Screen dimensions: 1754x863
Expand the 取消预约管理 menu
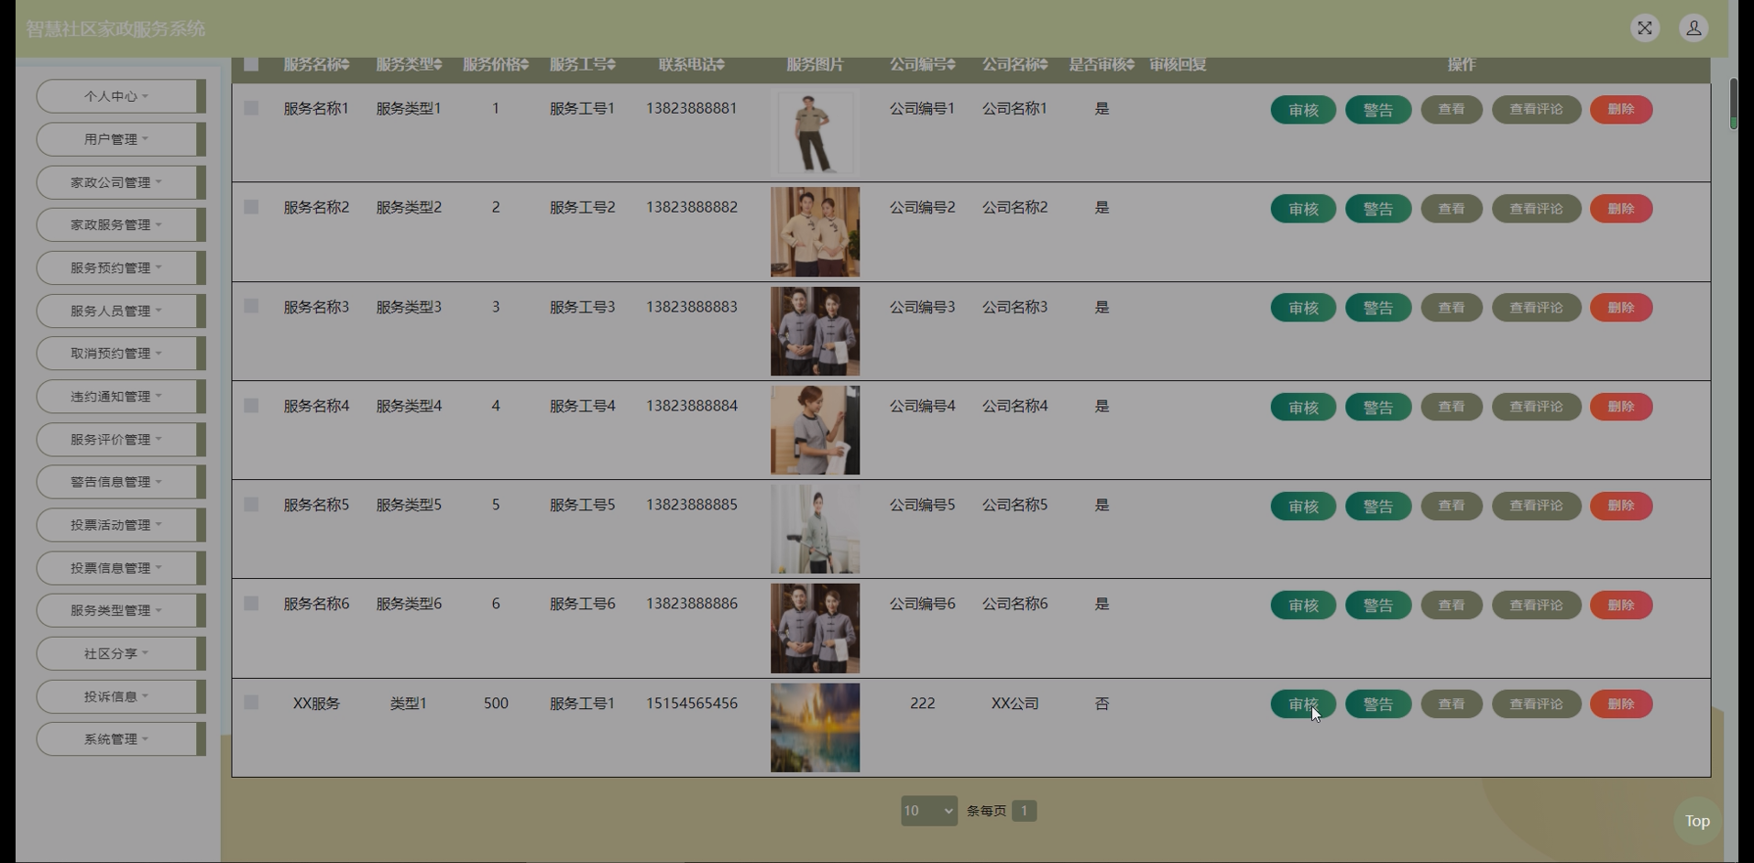point(121,353)
